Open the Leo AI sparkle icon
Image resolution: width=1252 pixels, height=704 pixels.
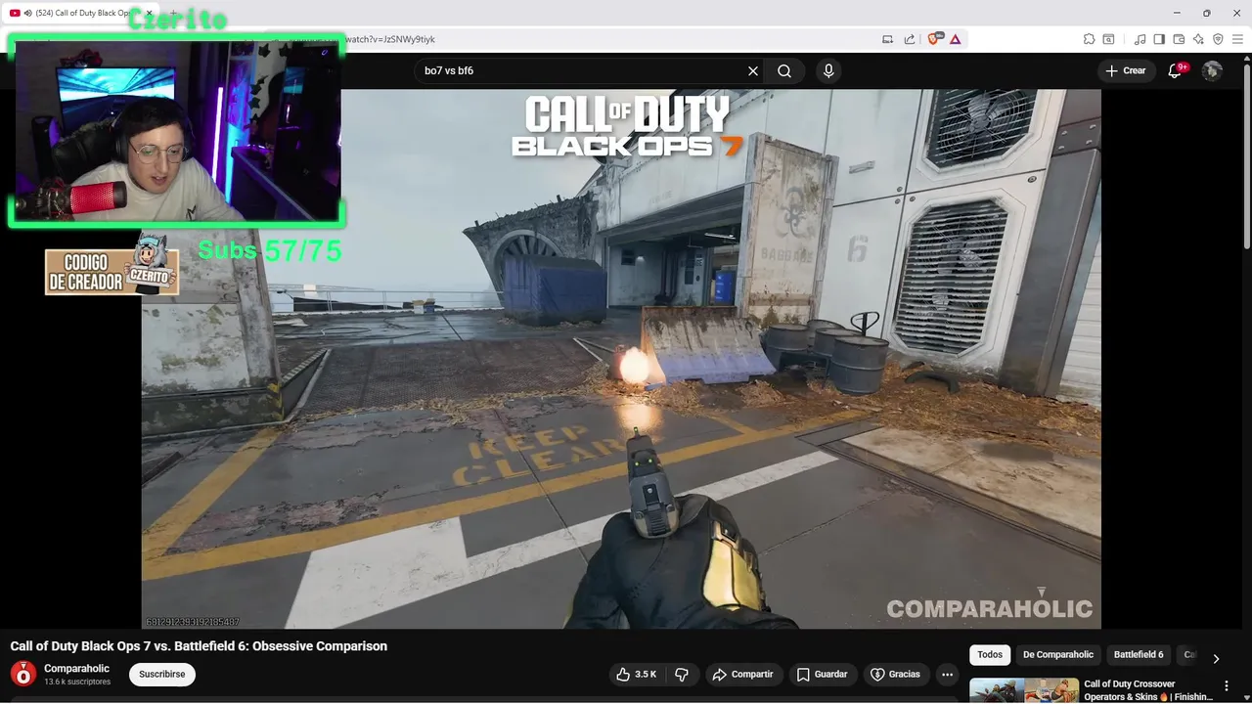pyautogui.click(x=1198, y=39)
